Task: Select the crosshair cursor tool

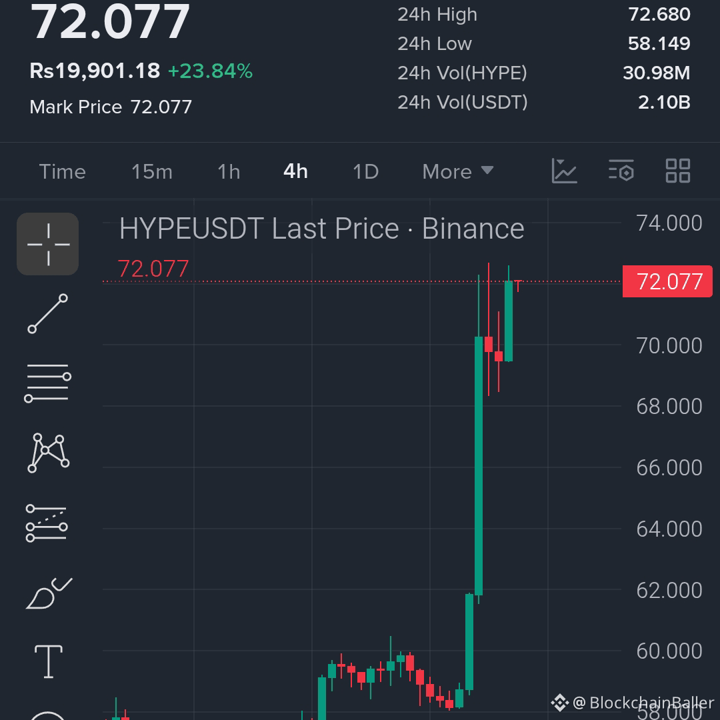Action: pos(48,244)
